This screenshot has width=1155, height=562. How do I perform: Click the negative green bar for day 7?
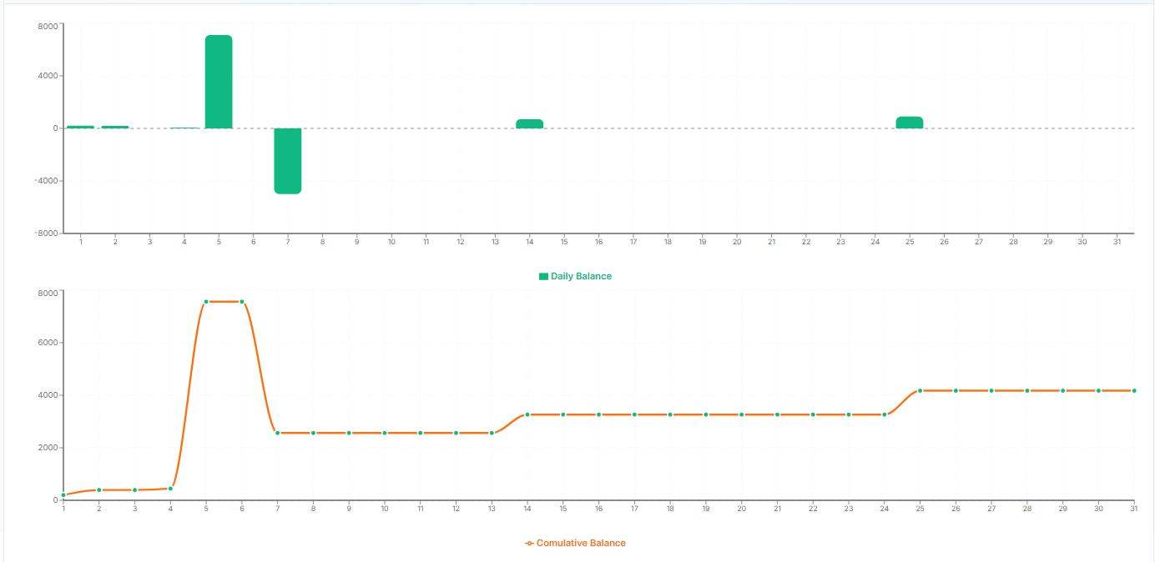[288, 161]
